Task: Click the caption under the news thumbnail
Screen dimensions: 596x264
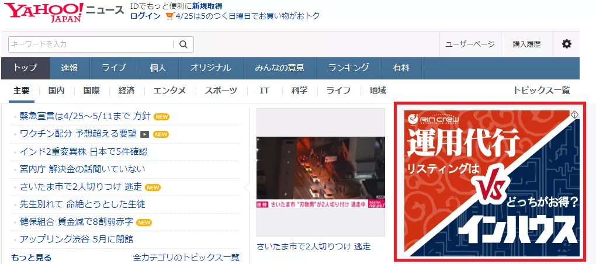Action: pos(314,246)
